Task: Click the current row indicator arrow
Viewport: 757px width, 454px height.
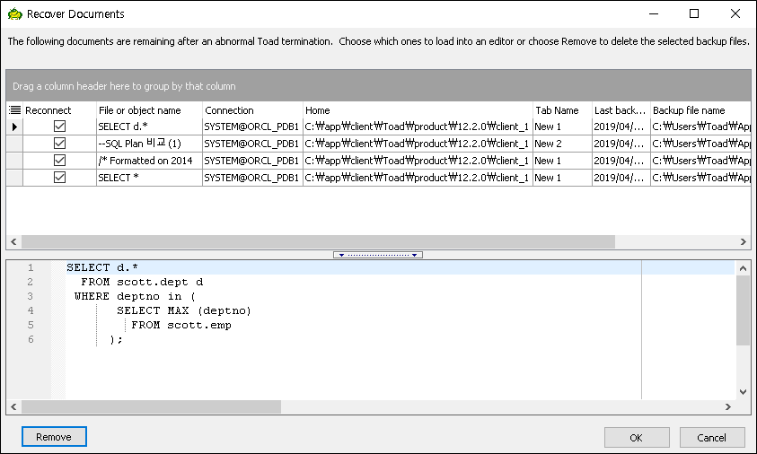Action: click(x=13, y=127)
